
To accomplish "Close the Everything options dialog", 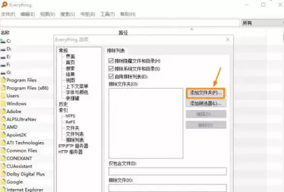I will tap(228, 40).
